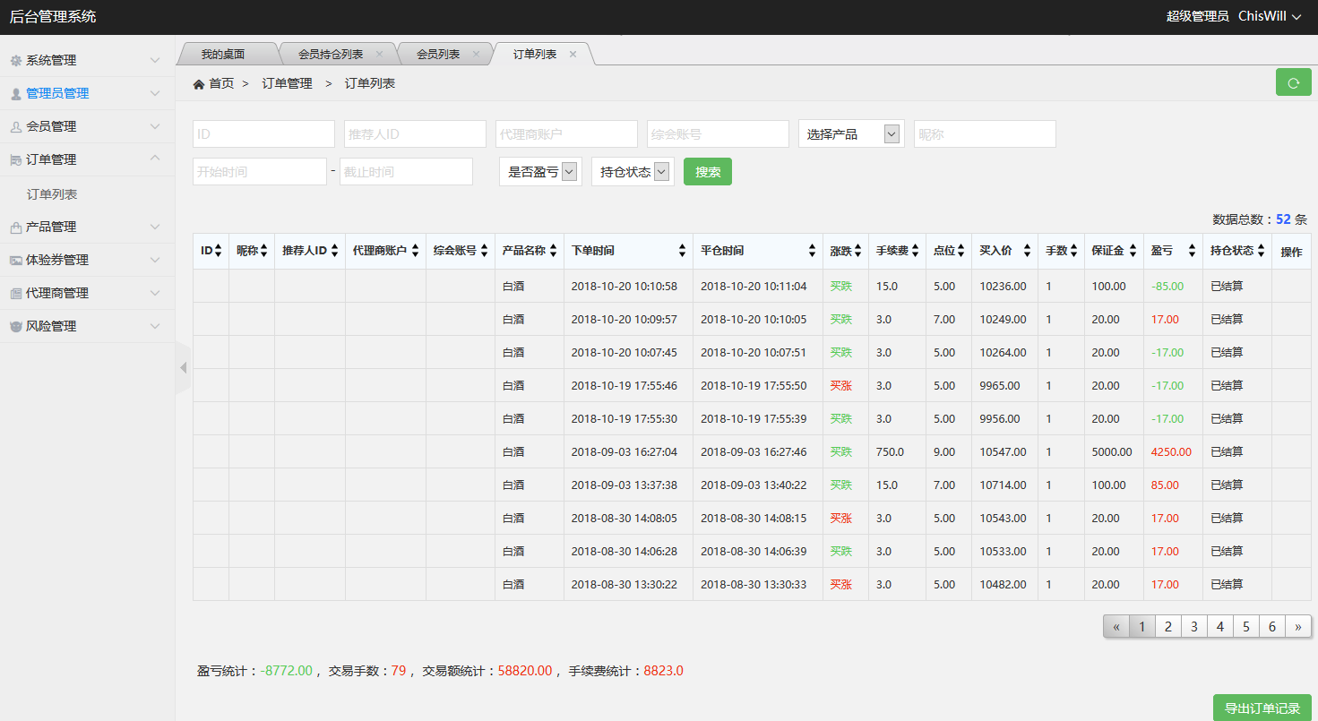1318x721 pixels.
Task: Click the 开始时间 date input field
Action: pos(259,172)
